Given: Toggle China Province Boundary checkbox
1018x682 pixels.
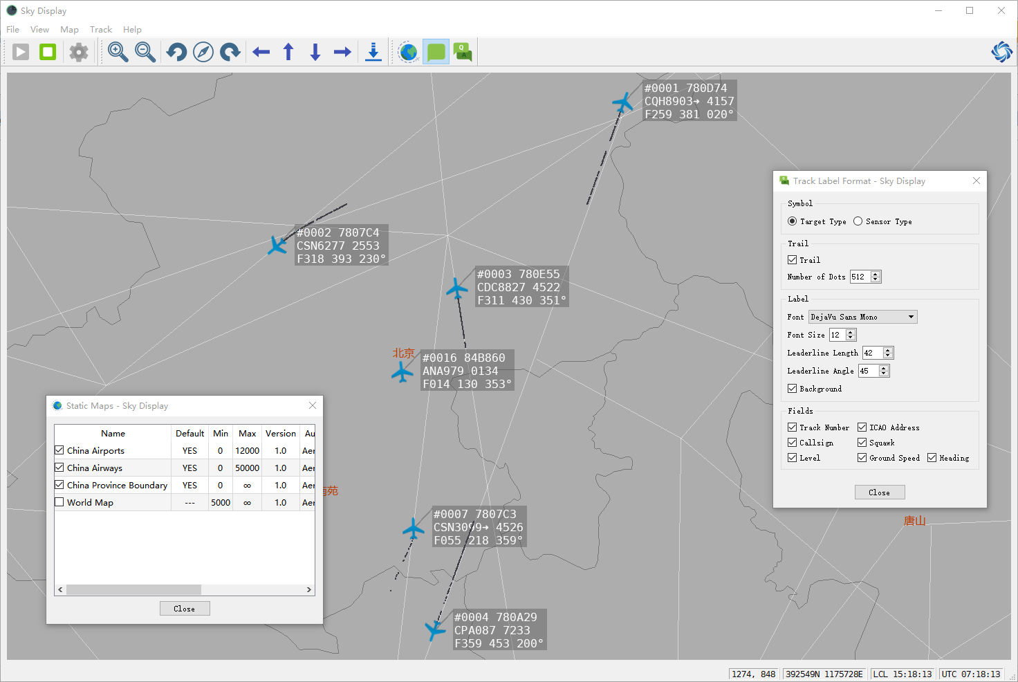Looking at the screenshot, I should [x=59, y=485].
